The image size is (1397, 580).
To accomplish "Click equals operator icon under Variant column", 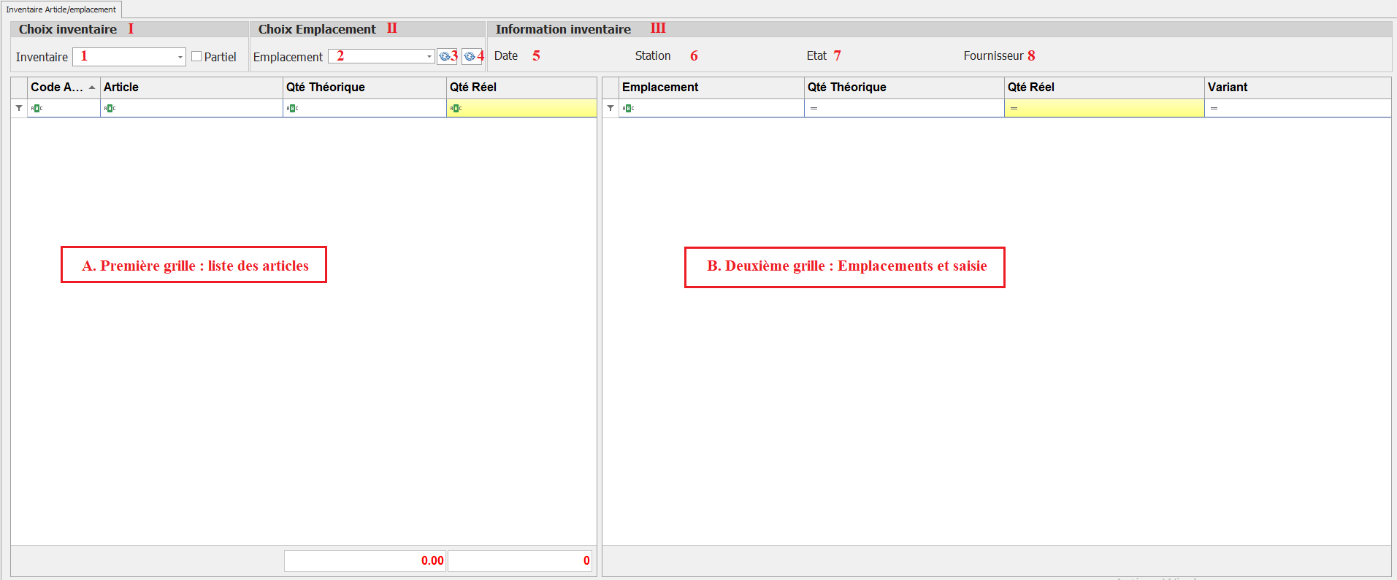I will 1214,108.
